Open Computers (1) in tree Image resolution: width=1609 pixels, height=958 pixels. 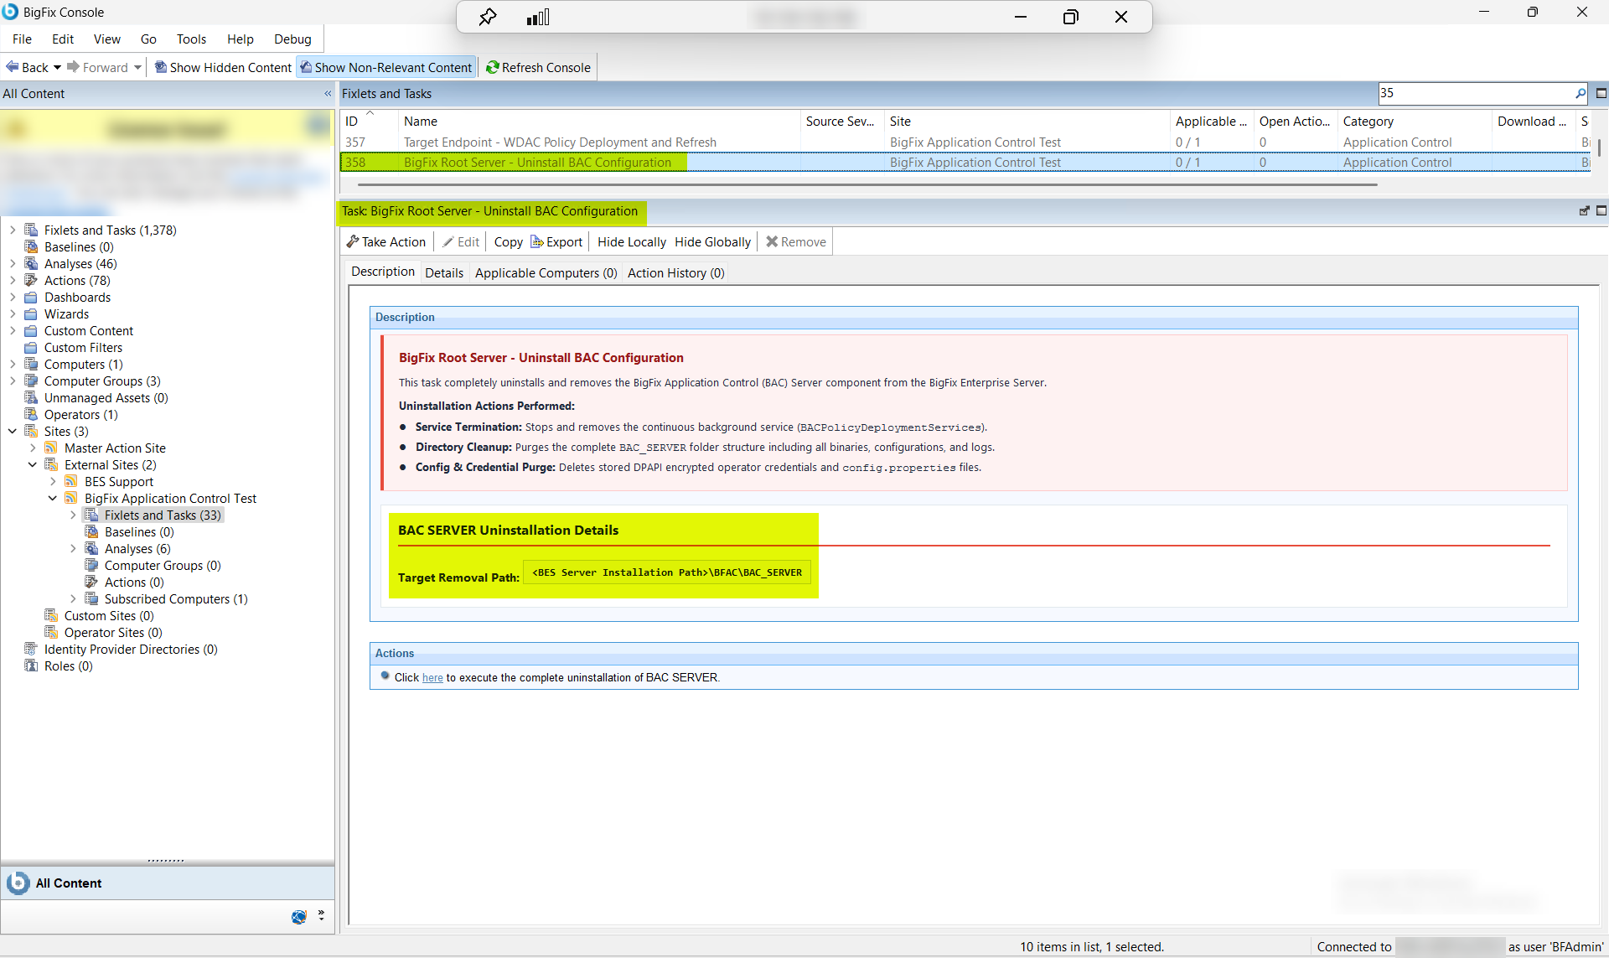[84, 364]
